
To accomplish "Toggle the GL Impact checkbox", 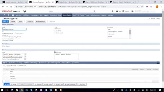I will point(3,46).
